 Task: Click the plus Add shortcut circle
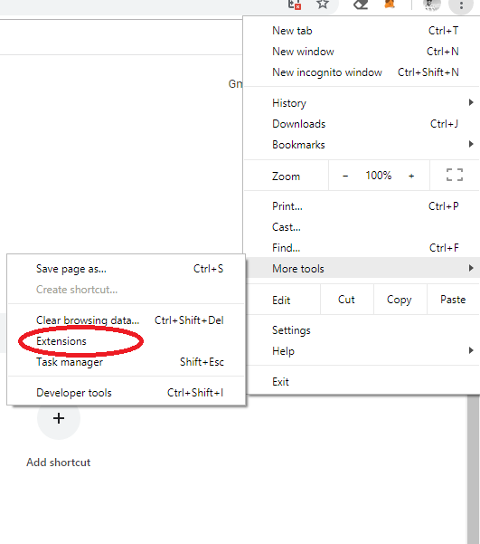click(x=59, y=418)
